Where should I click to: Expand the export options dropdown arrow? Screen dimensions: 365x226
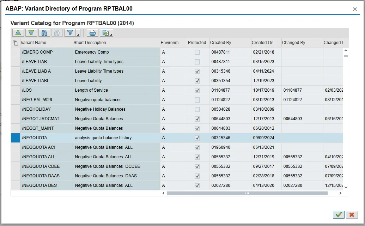click(x=111, y=35)
